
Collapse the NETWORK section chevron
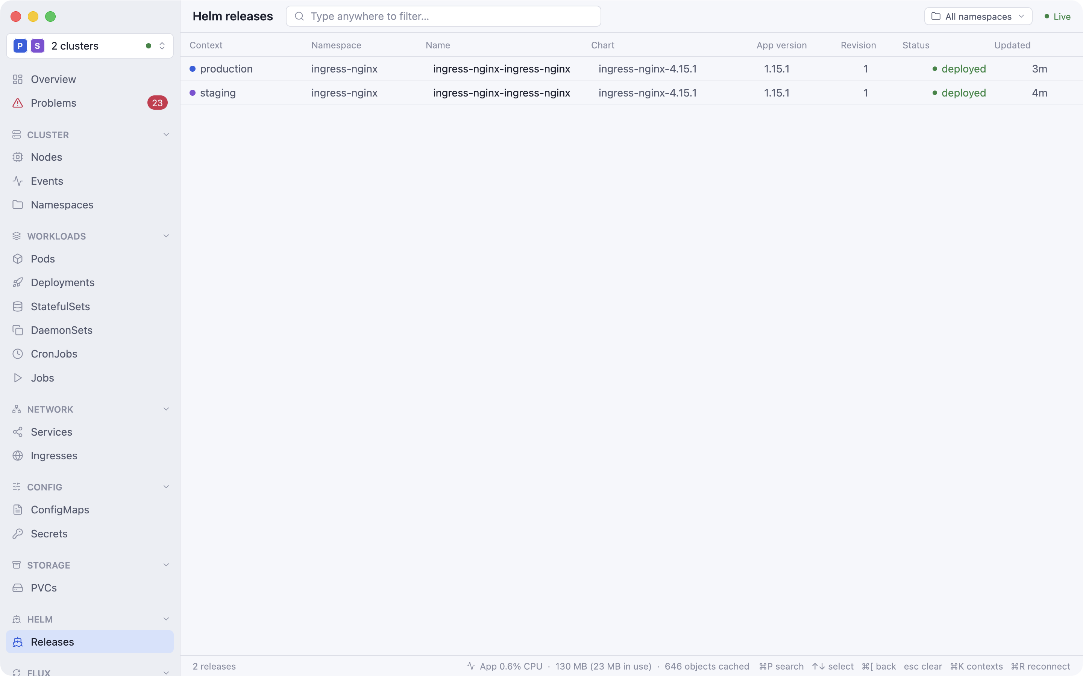pos(166,409)
